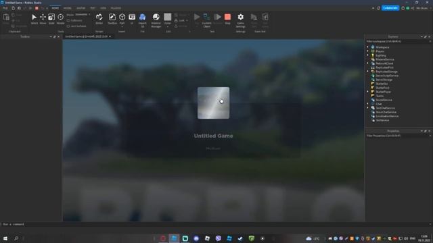
Task: Open the Discord taskbar icon
Action: click(x=196, y=238)
